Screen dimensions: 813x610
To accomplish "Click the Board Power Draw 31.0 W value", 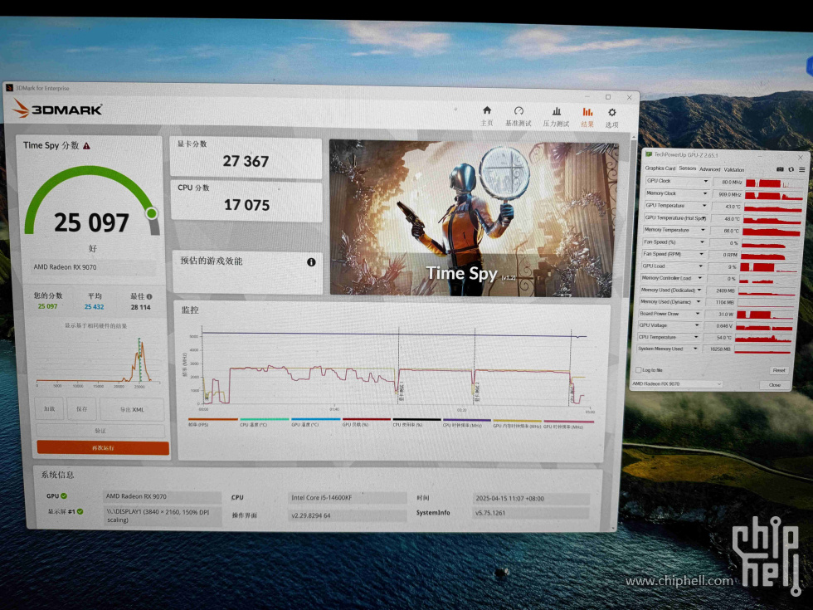I will (x=721, y=314).
